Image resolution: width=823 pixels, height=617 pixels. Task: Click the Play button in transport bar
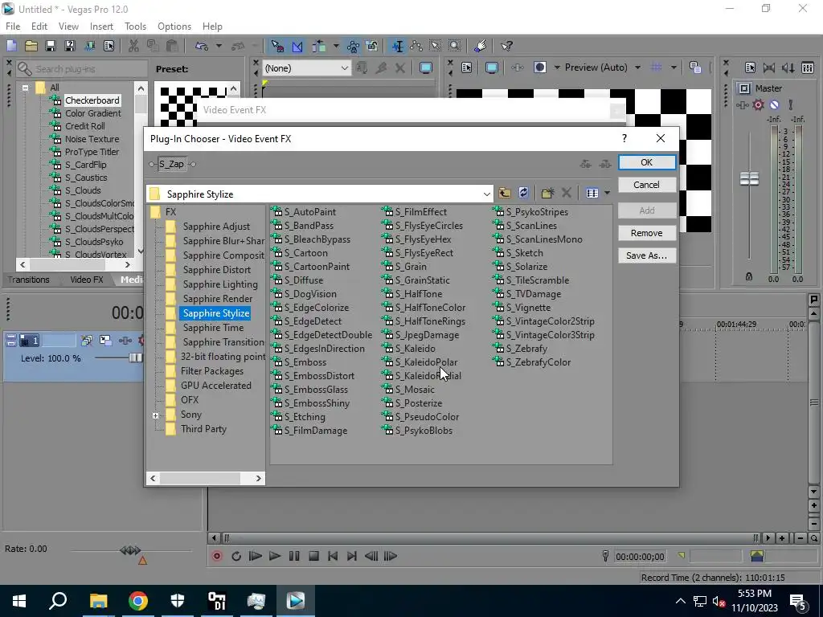pos(275,556)
